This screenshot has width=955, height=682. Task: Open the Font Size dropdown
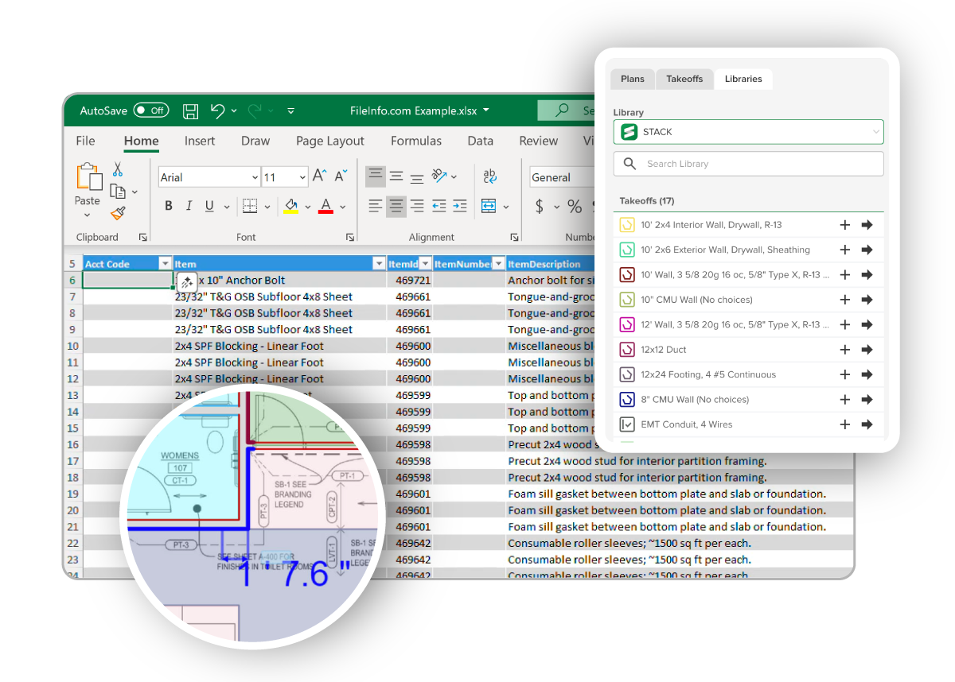(x=302, y=176)
